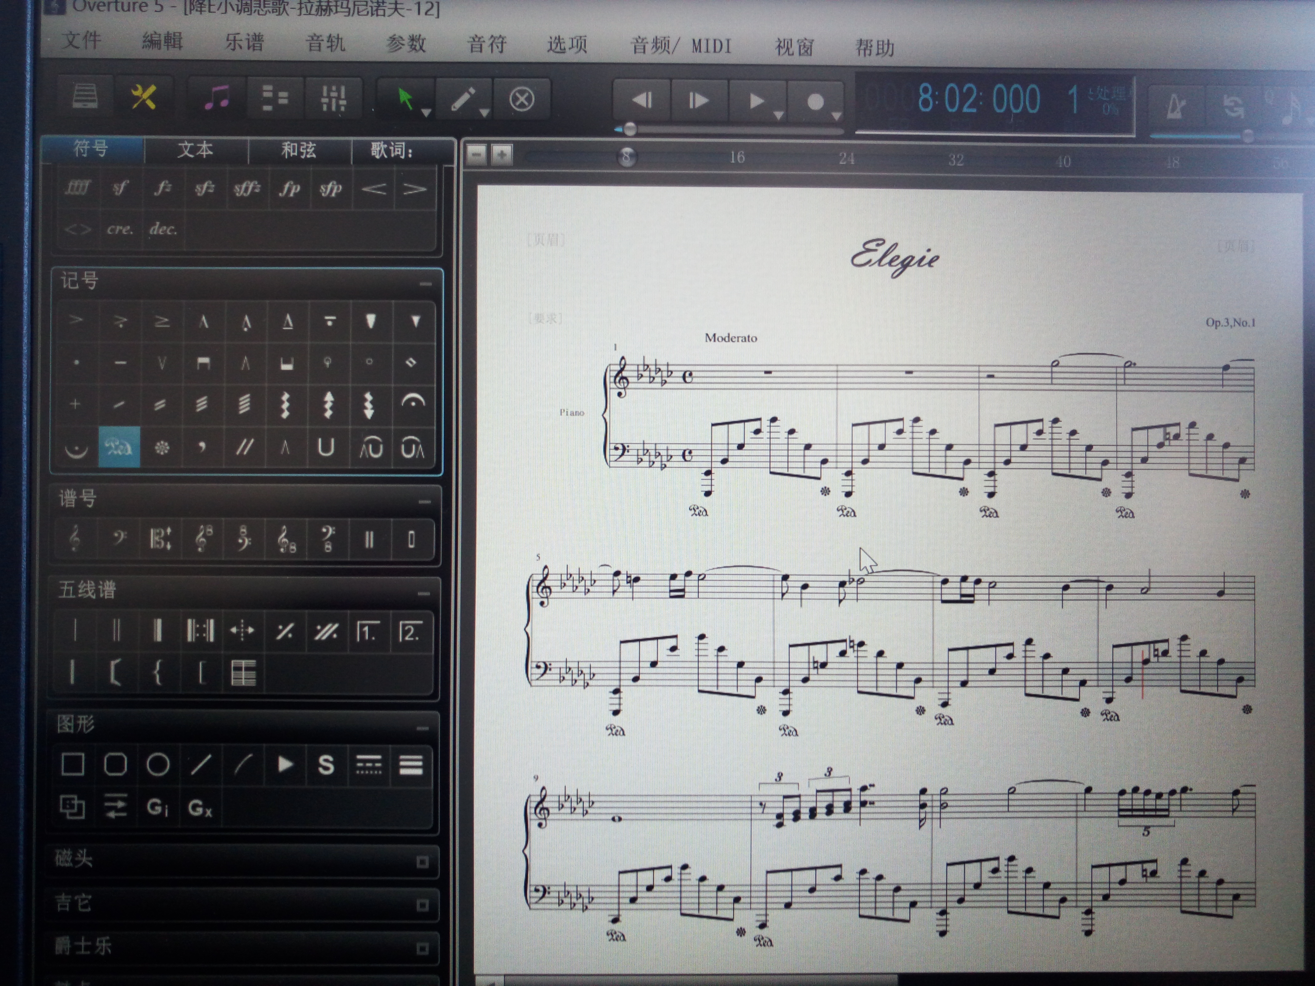Expand the 磁头 palette
1315x986 pixels.
pyautogui.click(x=422, y=862)
